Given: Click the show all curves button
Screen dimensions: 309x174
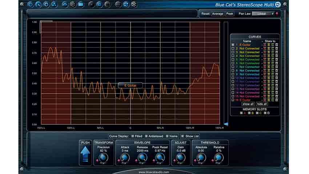Looking at the screenshot, I should click(x=248, y=104).
